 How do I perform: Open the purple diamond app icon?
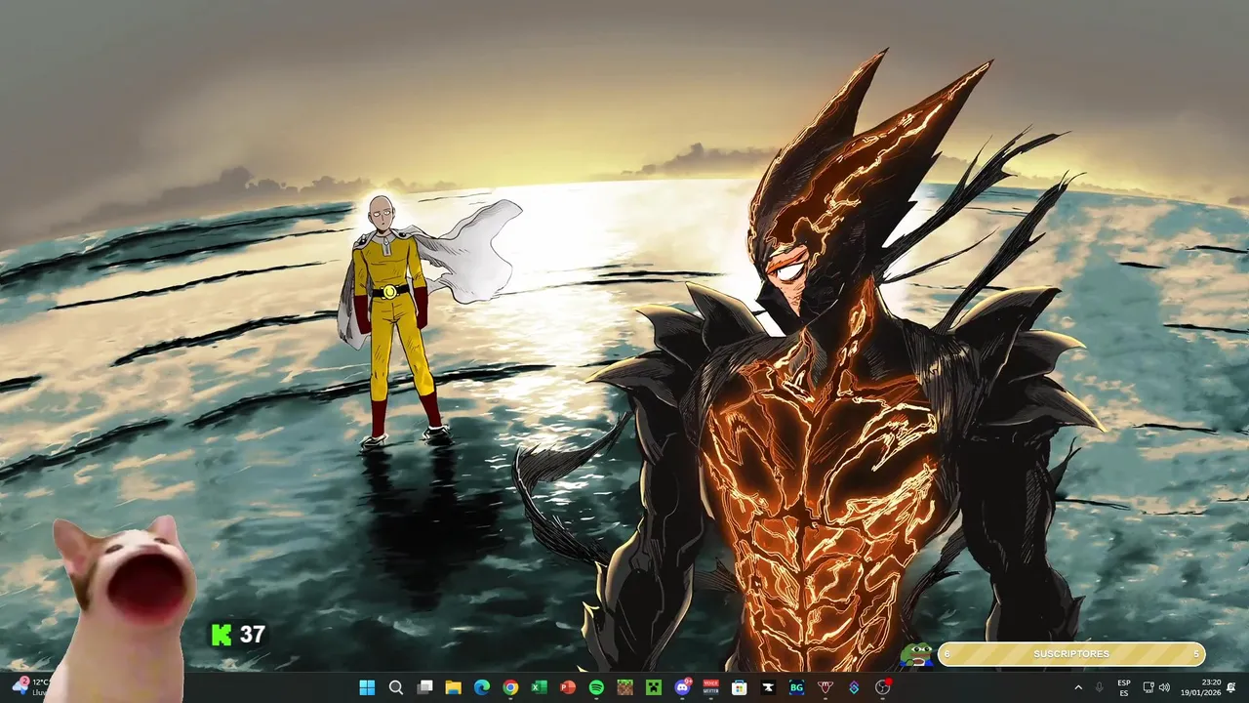(x=854, y=687)
